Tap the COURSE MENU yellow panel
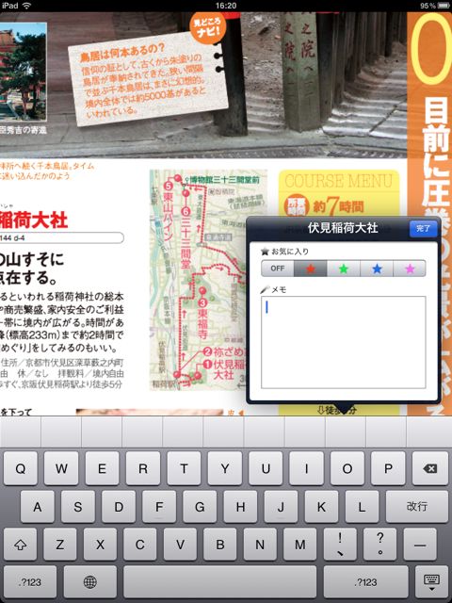 click(339, 194)
